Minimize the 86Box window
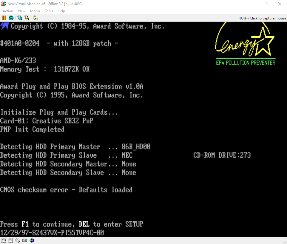Screen dimensions: 287x244 252,4
